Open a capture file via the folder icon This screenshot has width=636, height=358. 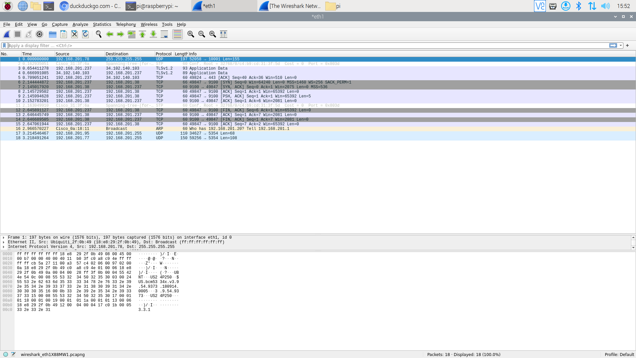click(53, 34)
